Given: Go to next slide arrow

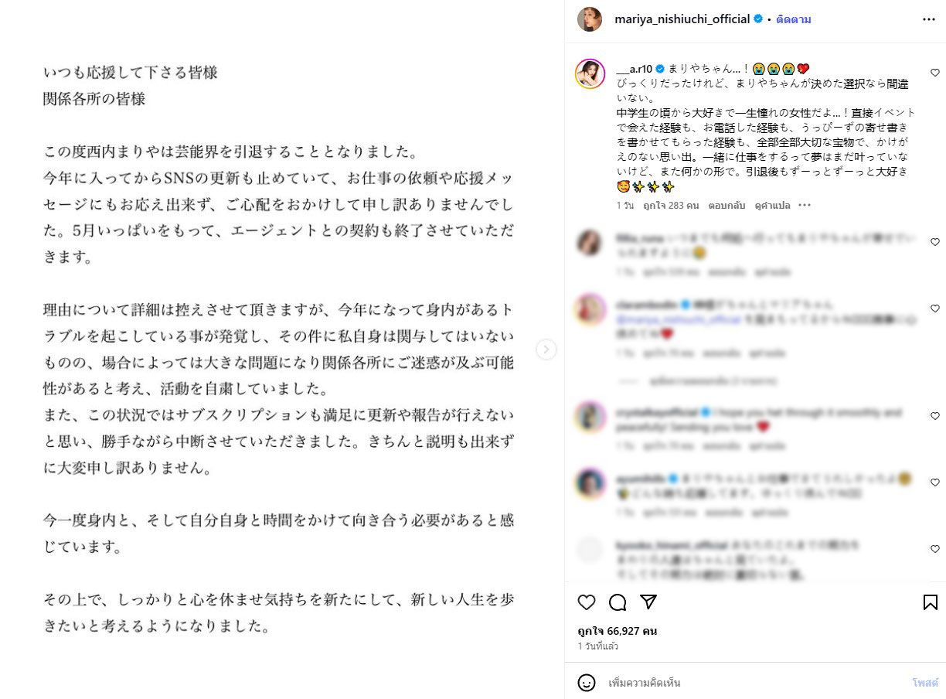Looking at the screenshot, I should tap(546, 349).
